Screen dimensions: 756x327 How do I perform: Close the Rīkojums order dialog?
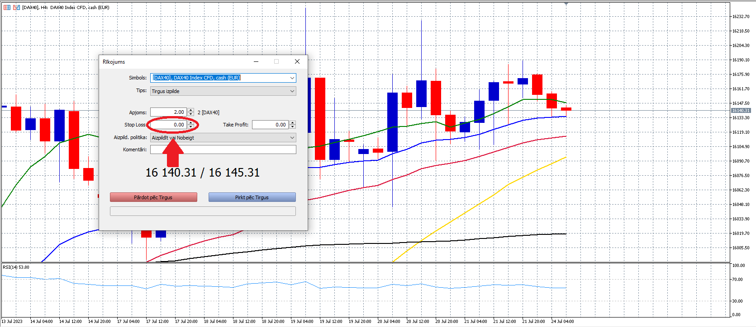(x=297, y=61)
